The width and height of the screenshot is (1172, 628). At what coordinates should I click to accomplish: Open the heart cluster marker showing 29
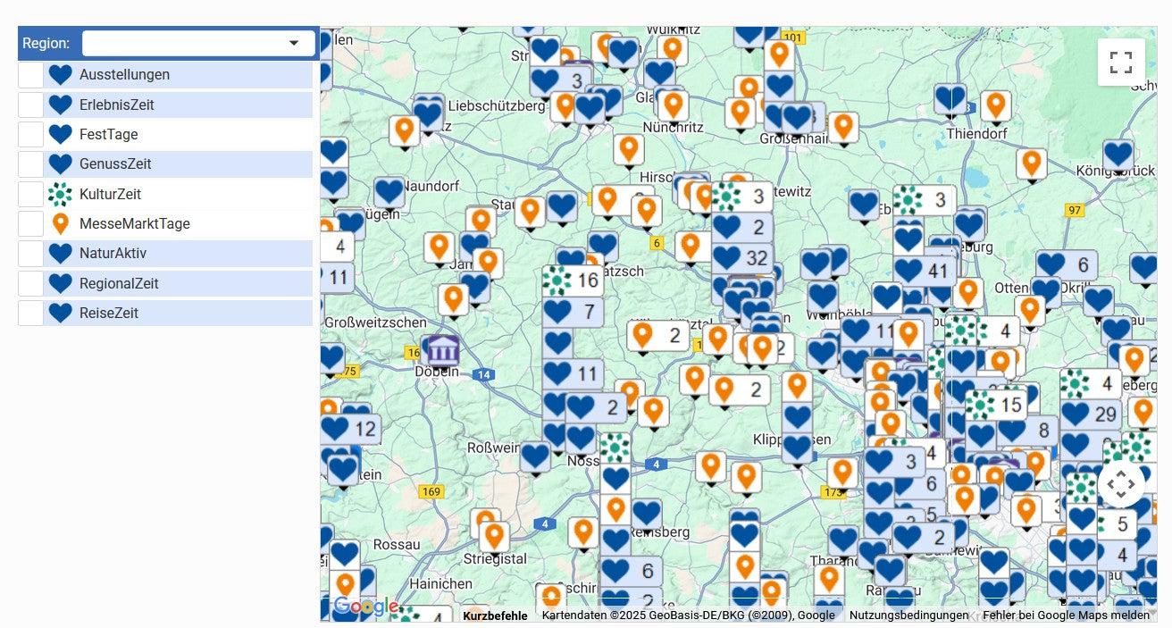(x=1091, y=414)
